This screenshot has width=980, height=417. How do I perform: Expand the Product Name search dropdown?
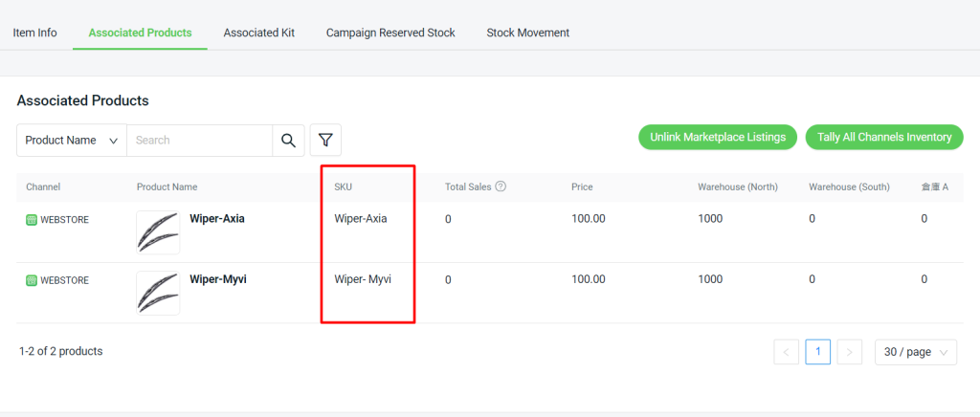point(72,141)
